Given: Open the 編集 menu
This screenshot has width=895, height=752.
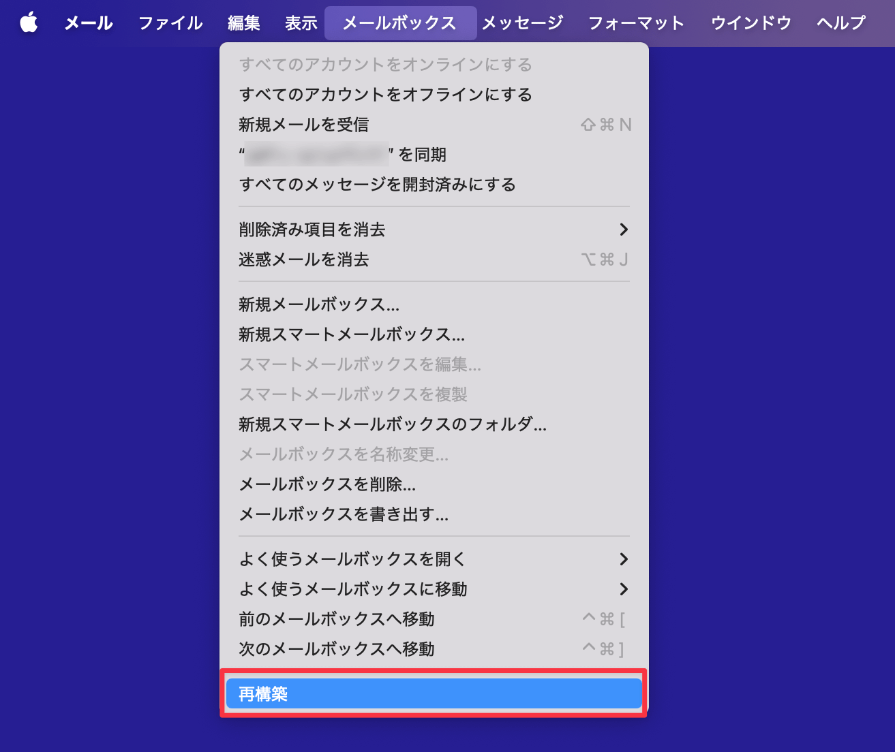Looking at the screenshot, I should [244, 23].
